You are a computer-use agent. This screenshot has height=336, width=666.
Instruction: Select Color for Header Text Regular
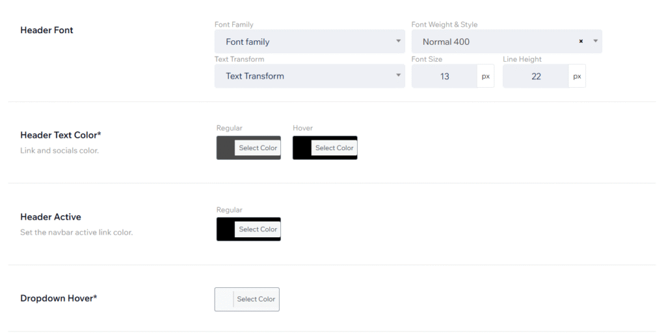(x=258, y=148)
